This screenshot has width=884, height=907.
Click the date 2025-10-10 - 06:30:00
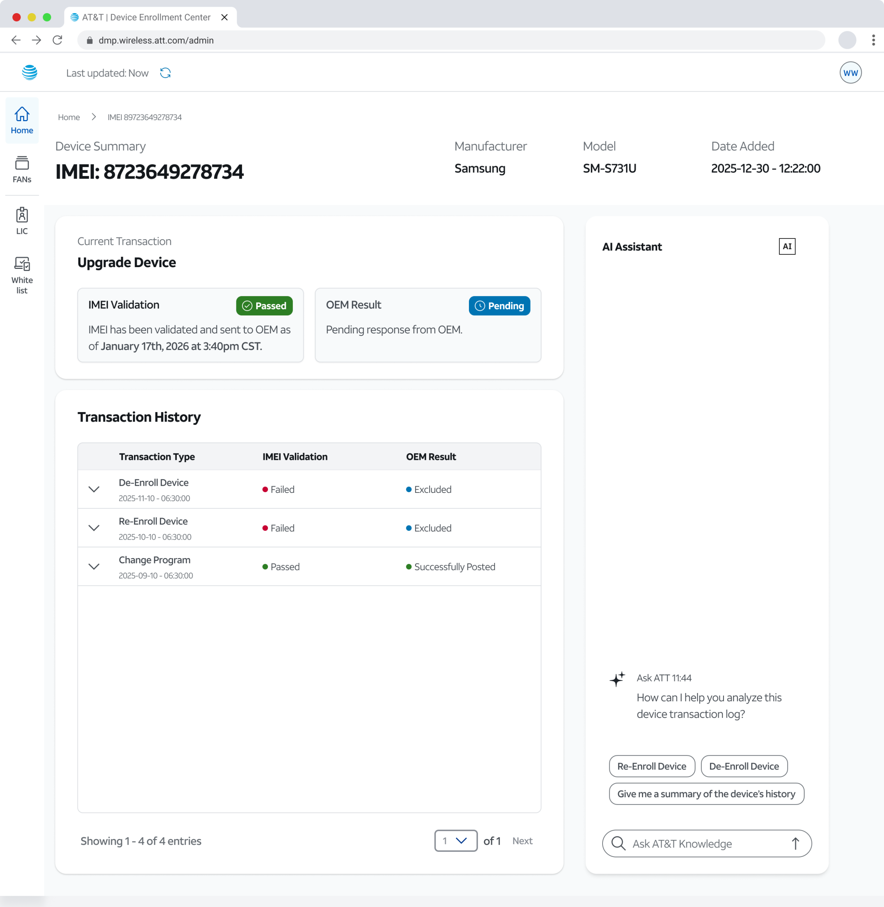pyautogui.click(x=155, y=537)
